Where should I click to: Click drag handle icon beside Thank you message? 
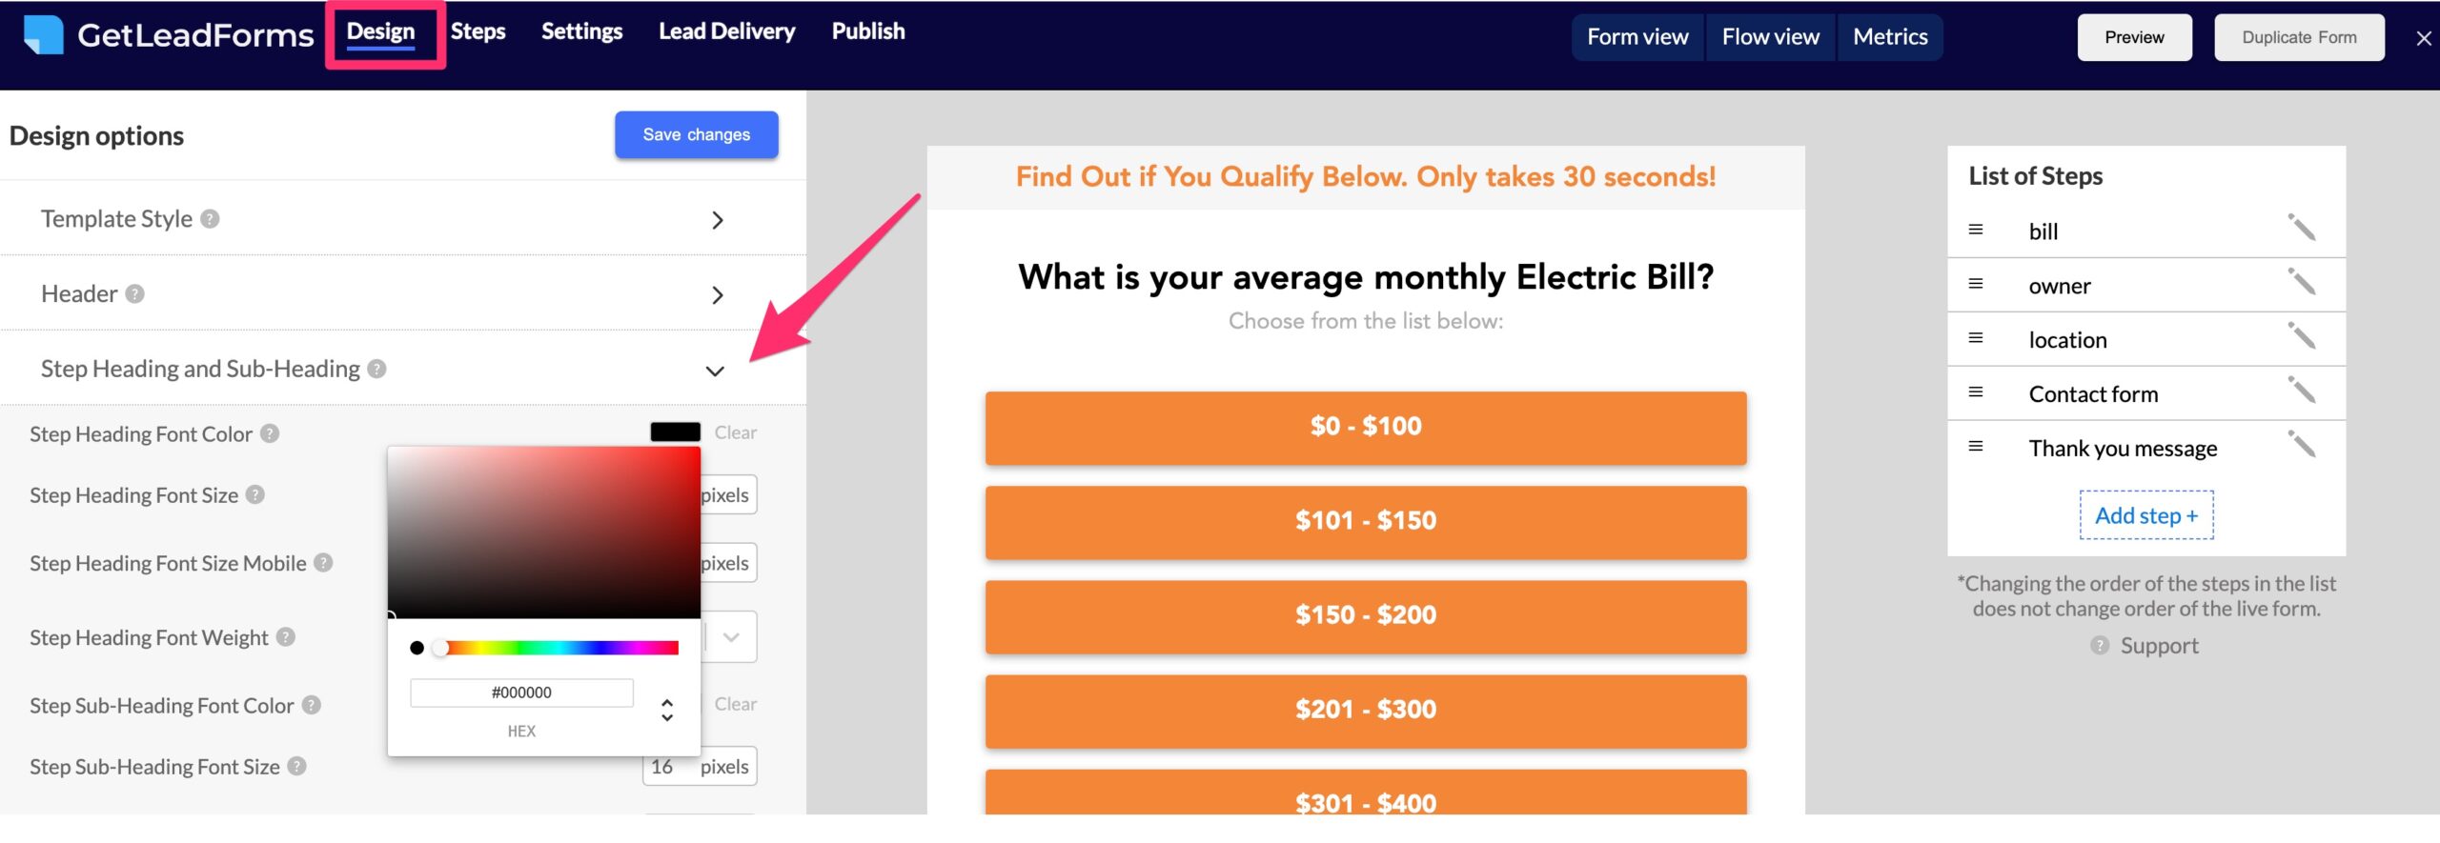point(1976,447)
